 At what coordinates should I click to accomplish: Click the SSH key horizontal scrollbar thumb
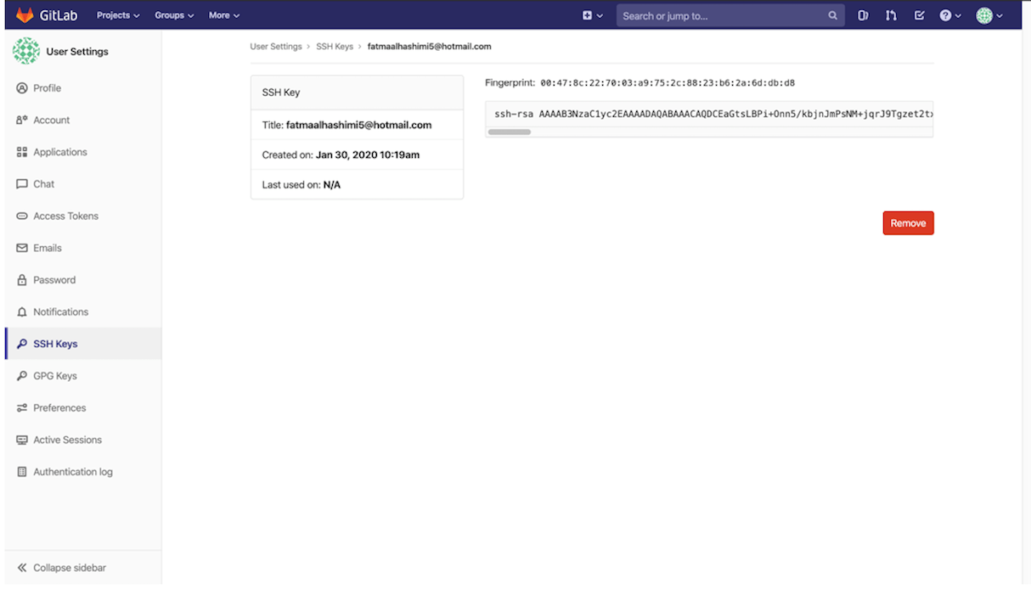tap(510, 132)
